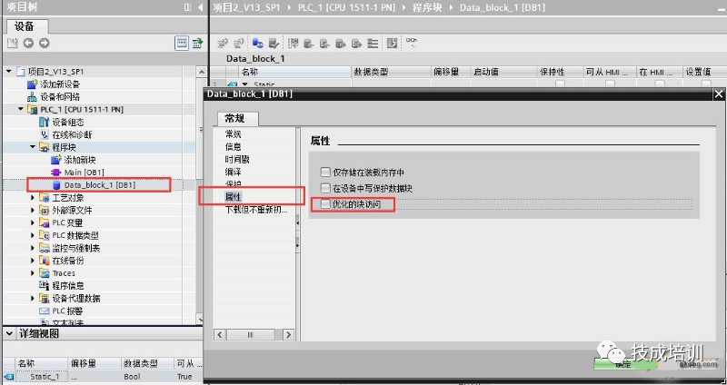Click the back arrow in project tree toolbar
The image size is (727, 385).
coord(28,43)
